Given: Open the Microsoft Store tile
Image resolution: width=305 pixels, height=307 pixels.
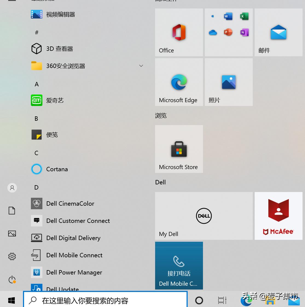Looking at the screenshot, I should pos(179,149).
